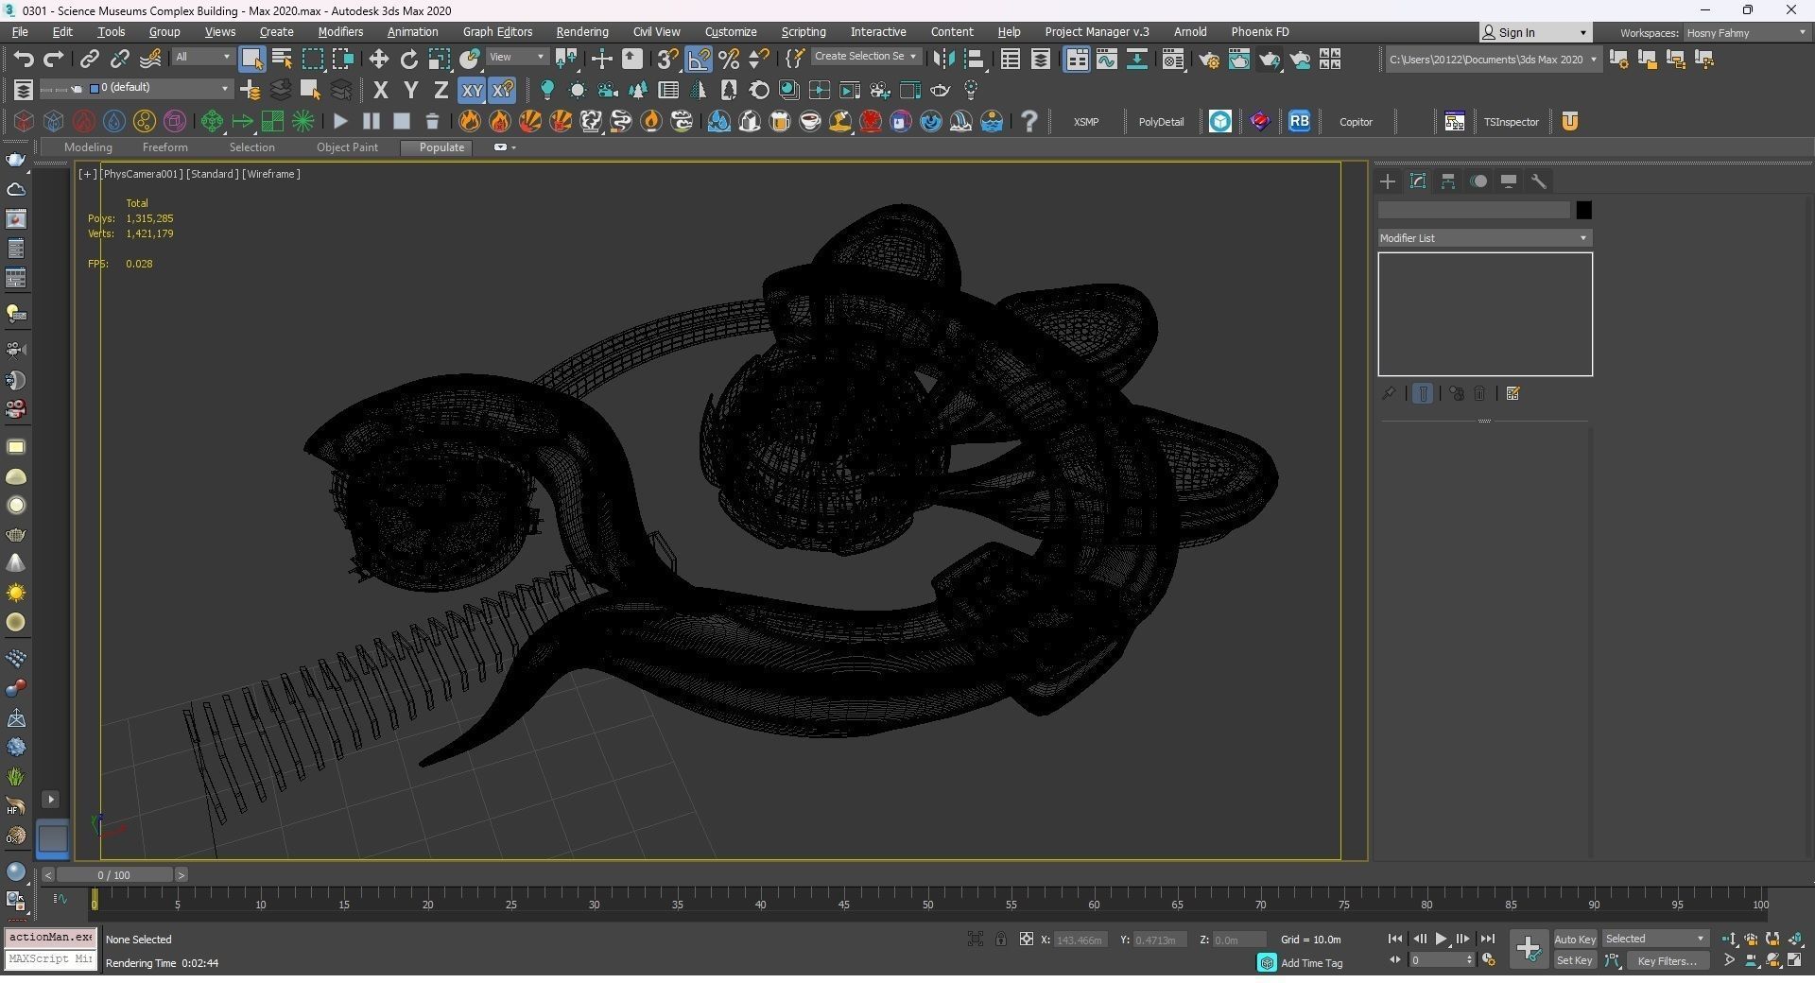The height and width of the screenshot is (983, 1815).
Task: Activate the Select and Rotate tool
Action: (x=408, y=60)
